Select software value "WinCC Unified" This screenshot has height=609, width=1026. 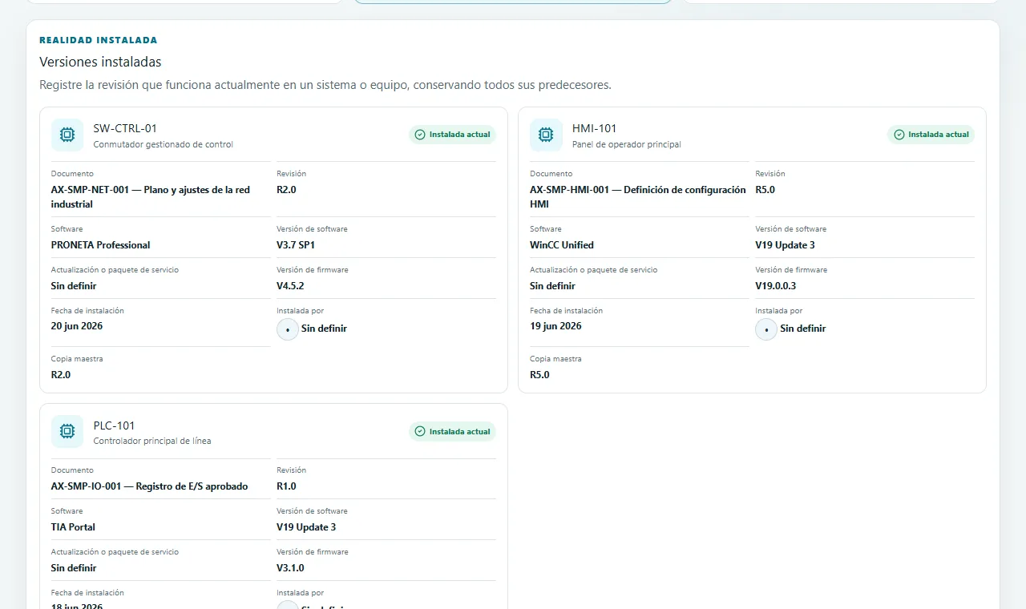tap(562, 245)
